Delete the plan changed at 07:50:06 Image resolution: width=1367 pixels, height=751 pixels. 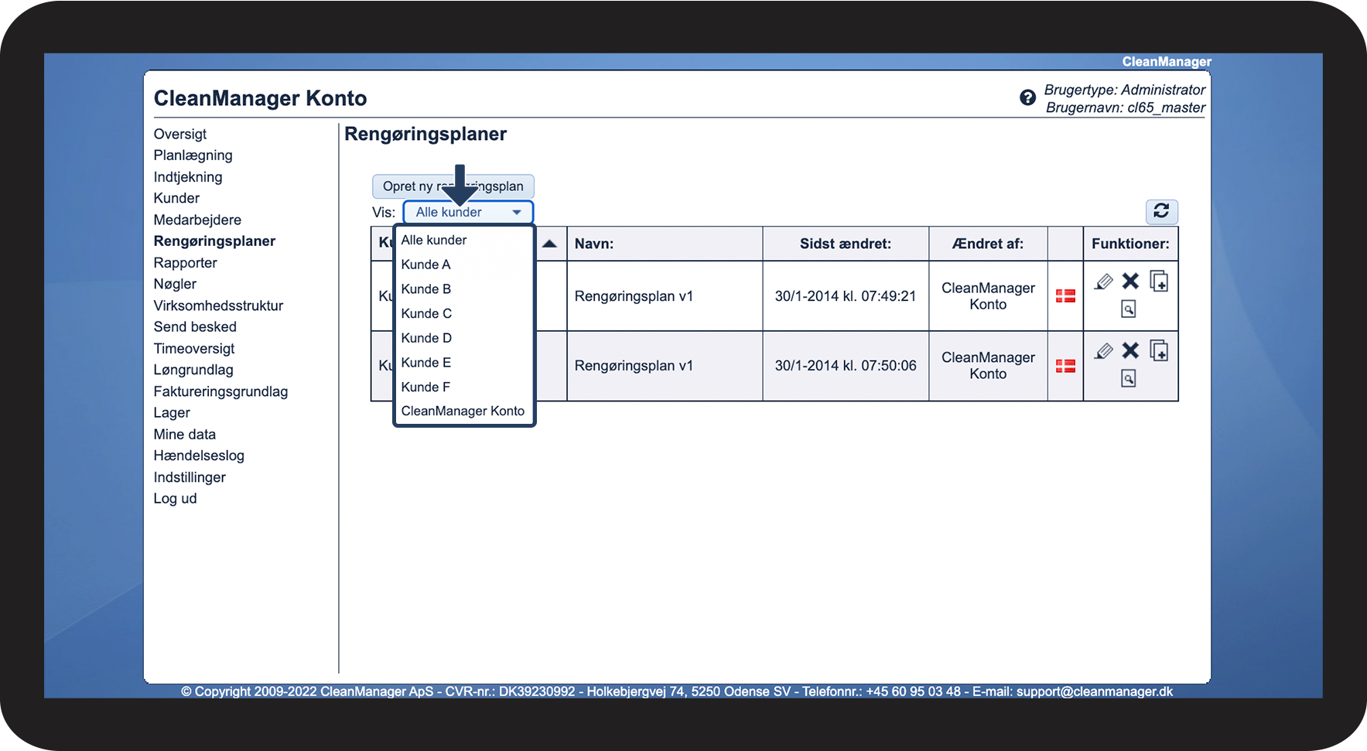coord(1130,351)
